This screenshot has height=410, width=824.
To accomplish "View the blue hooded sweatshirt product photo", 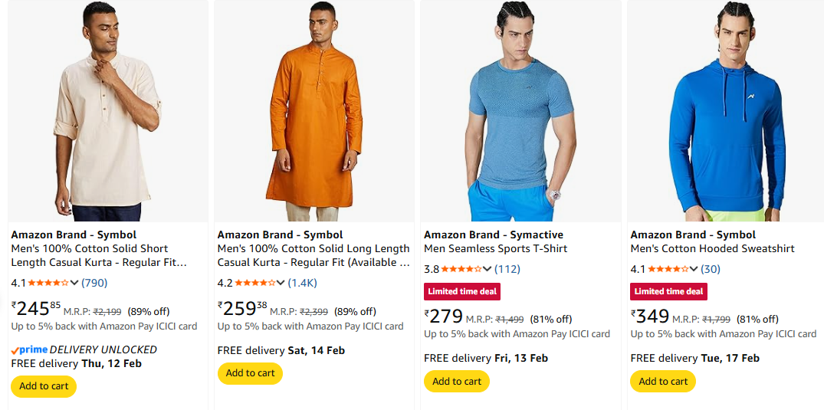I will pyautogui.click(x=726, y=112).
